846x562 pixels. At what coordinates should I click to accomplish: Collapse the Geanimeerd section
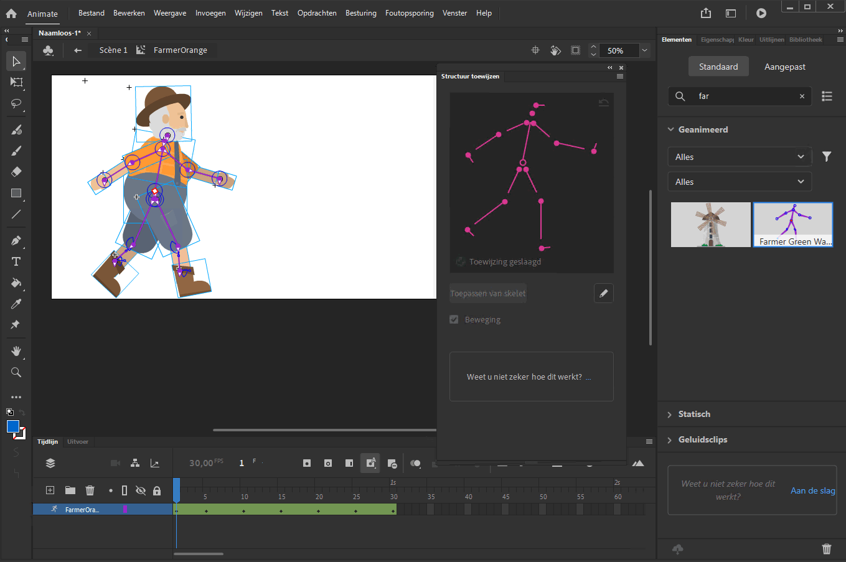tap(671, 129)
